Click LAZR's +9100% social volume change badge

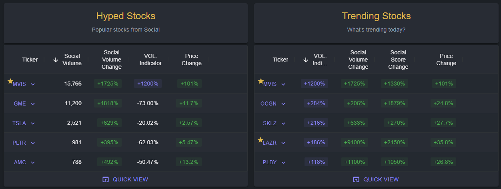point(354,142)
